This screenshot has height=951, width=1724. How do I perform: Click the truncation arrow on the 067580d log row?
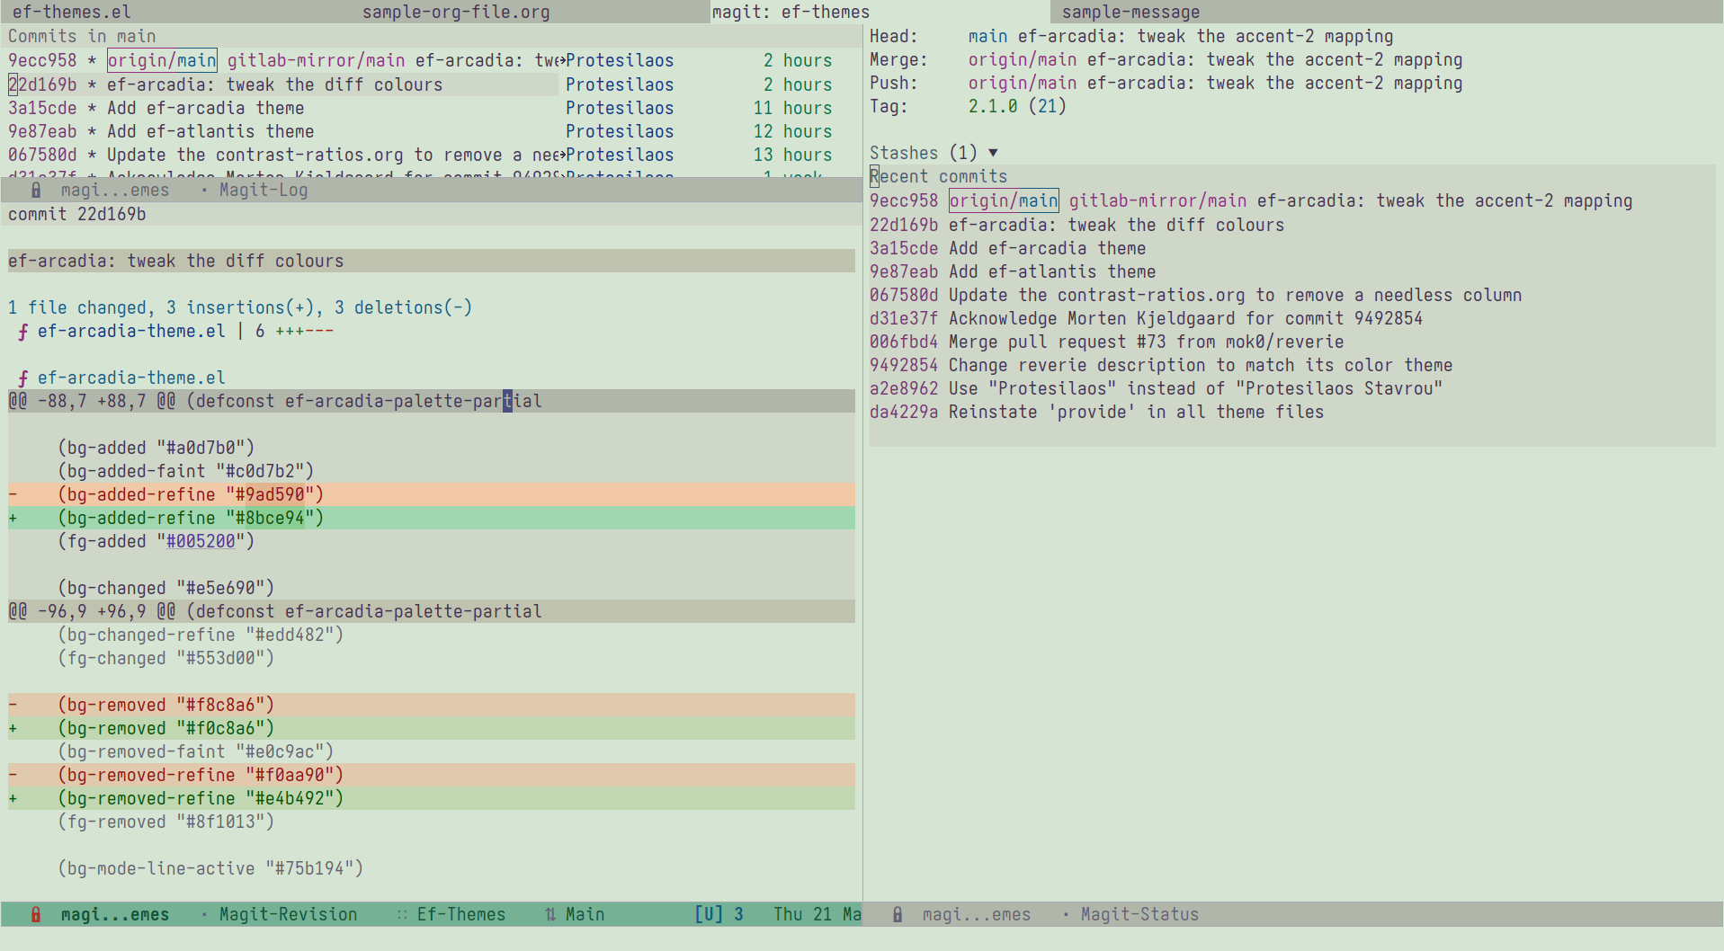point(561,156)
